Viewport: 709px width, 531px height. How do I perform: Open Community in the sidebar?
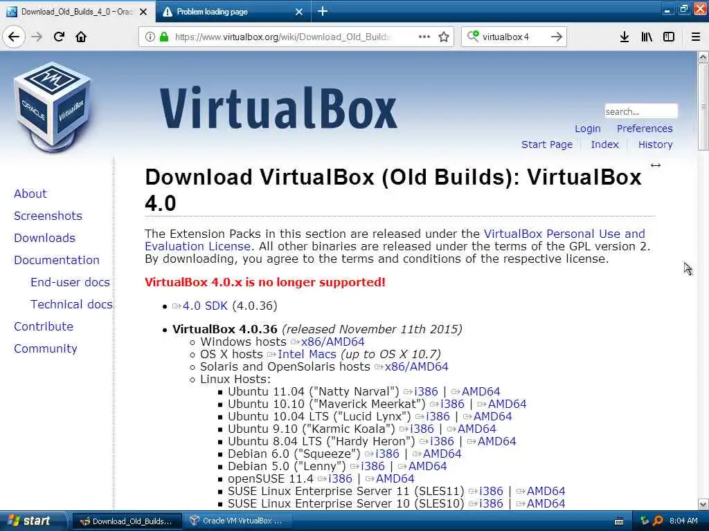click(x=45, y=348)
